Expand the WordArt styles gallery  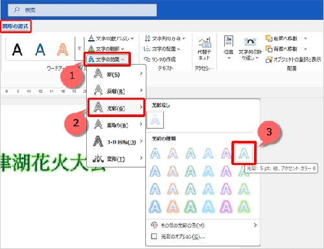(x=79, y=49)
